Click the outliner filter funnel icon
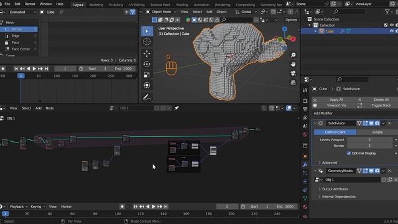The height and width of the screenshot is (224, 398). point(387,12)
